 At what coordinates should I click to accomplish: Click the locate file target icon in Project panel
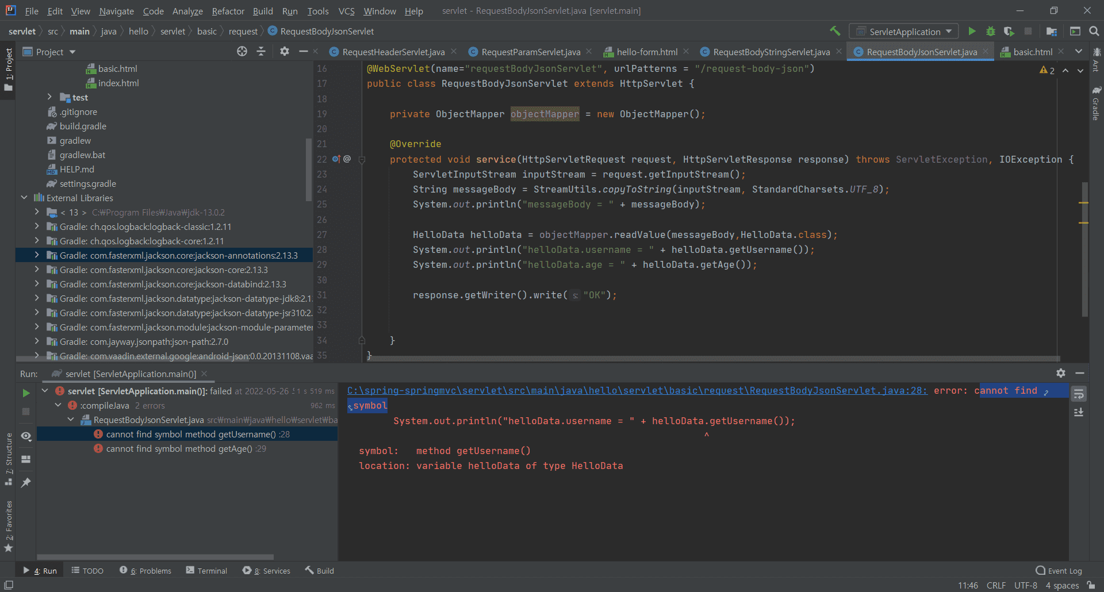[x=242, y=52]
